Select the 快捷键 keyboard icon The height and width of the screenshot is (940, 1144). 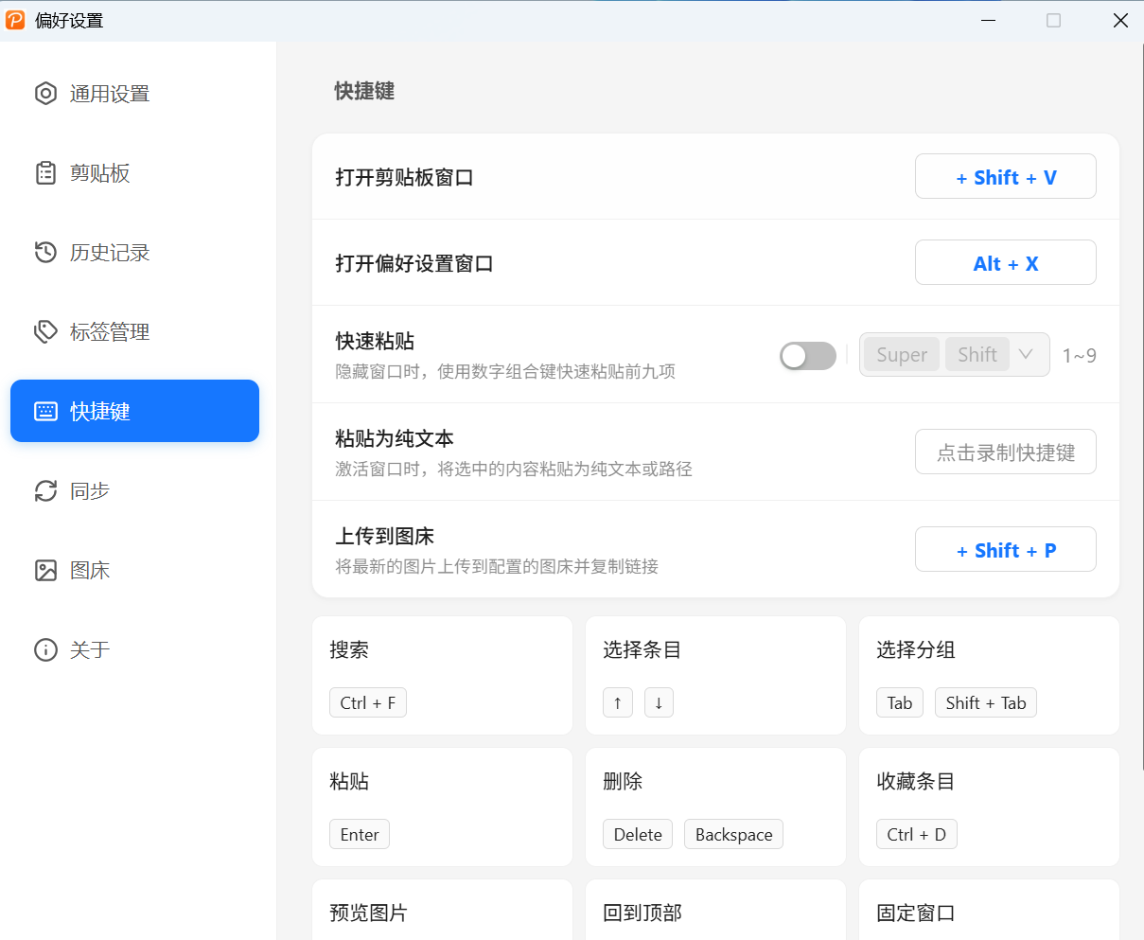(45, 410)
